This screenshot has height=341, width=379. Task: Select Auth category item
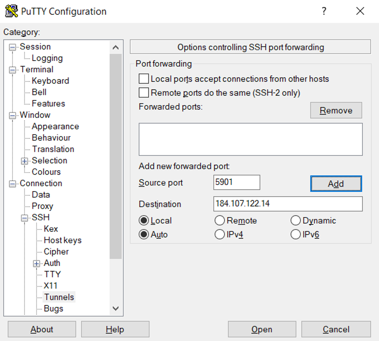pos(52,263)
